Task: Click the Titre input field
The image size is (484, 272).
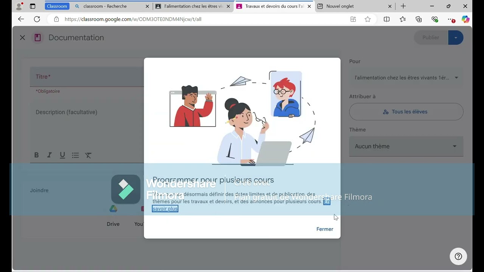Action: coord(87,77)
